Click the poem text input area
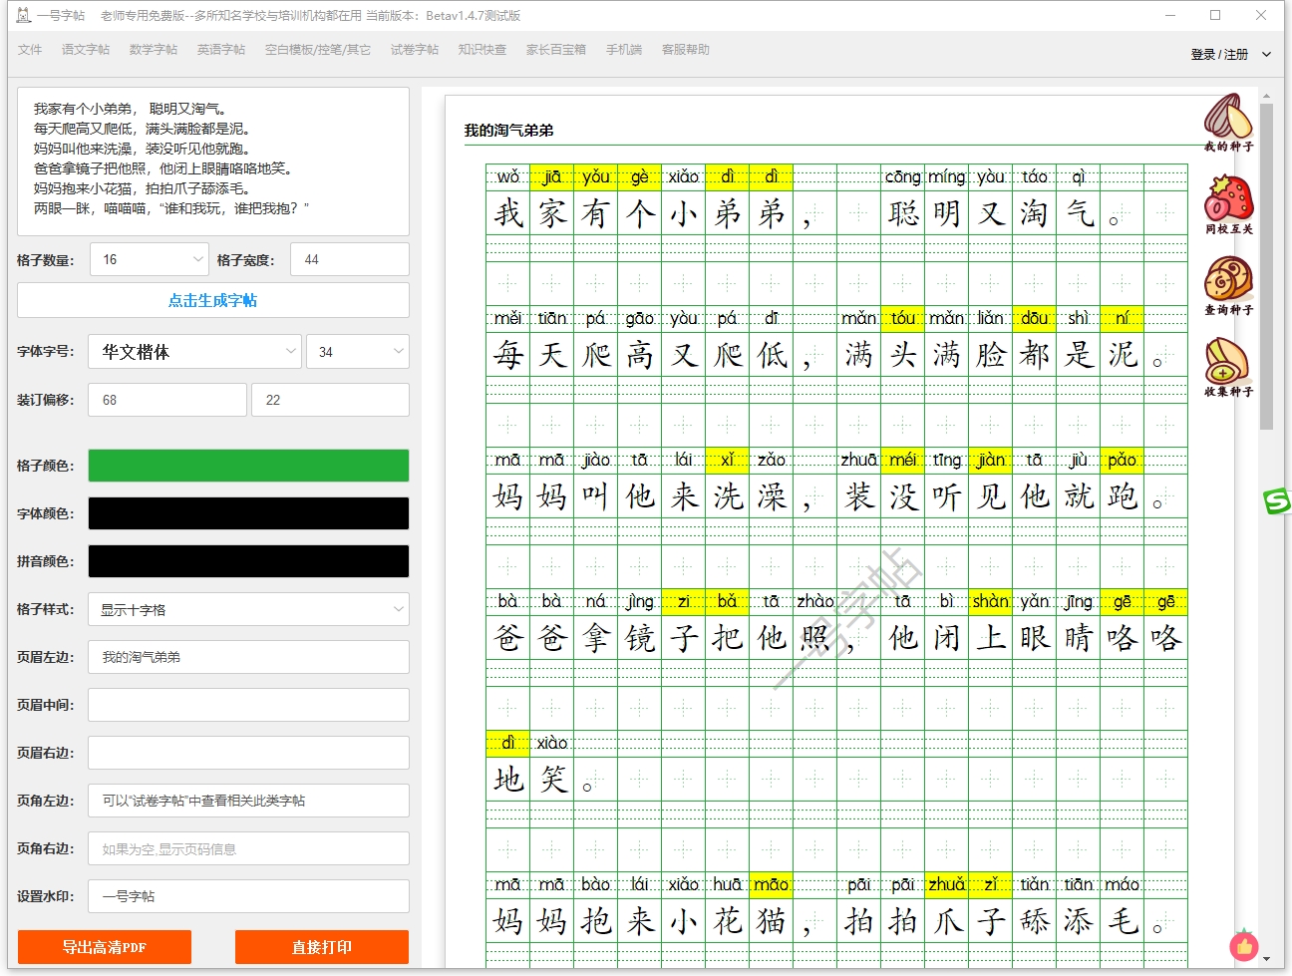This screenshot has height=976, width=1292. pos(213,162)
